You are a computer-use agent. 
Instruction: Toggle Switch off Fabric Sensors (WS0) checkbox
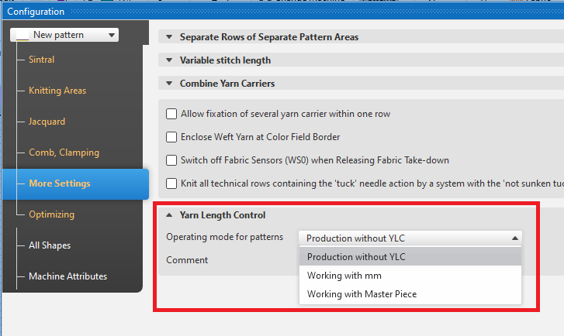[172, 160]
